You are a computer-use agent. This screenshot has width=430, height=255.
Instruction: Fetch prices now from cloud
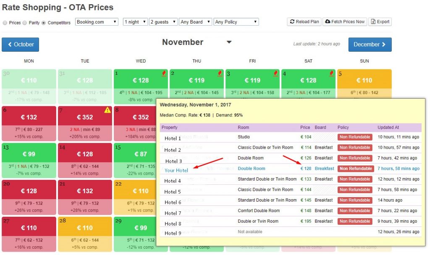click(344, 22)
